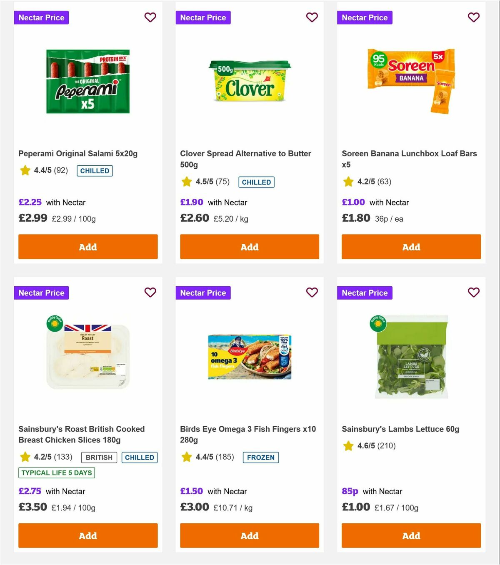Click the star rating icon on Lambs Lettuce

[x=348, y=445]
